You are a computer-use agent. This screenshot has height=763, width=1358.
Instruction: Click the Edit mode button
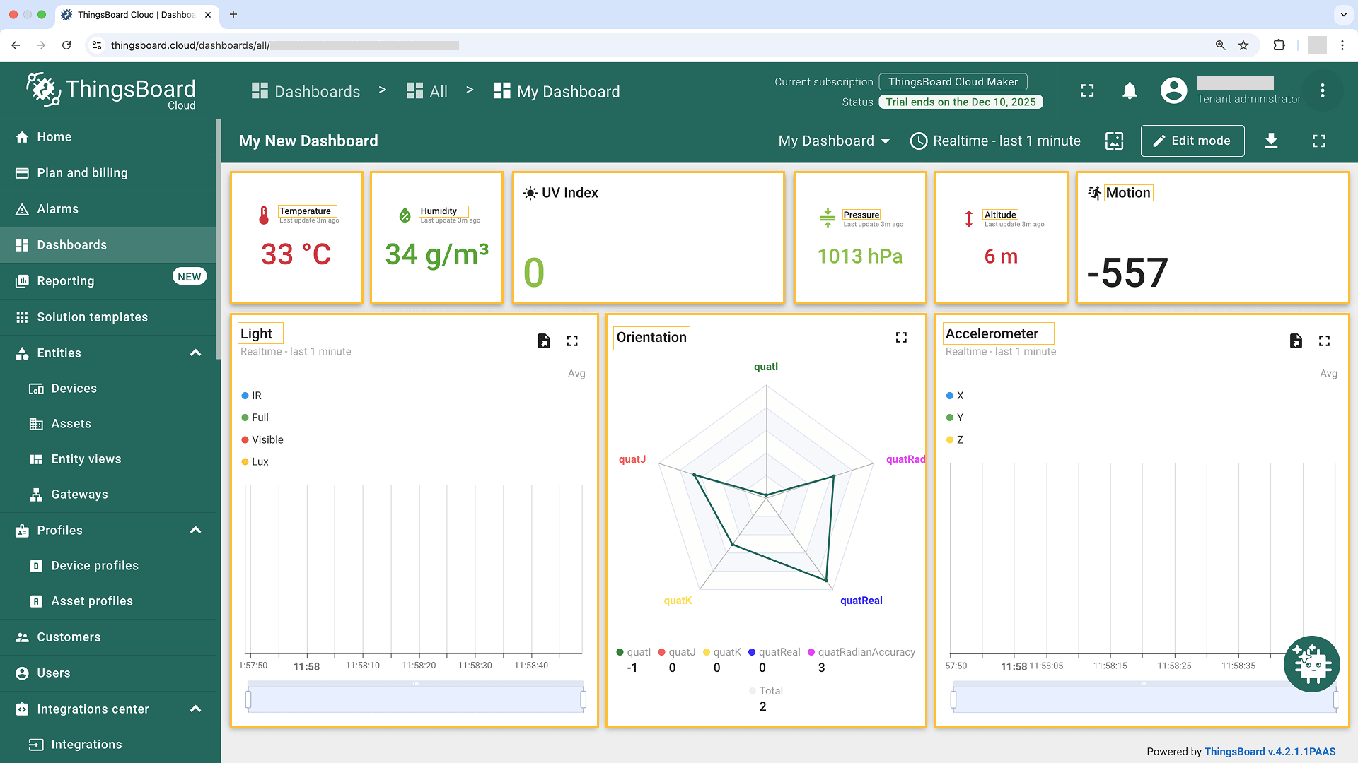1192,141
